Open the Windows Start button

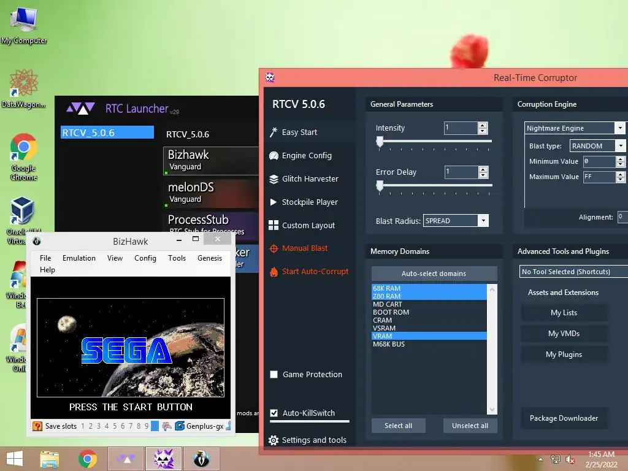point(15,459)
